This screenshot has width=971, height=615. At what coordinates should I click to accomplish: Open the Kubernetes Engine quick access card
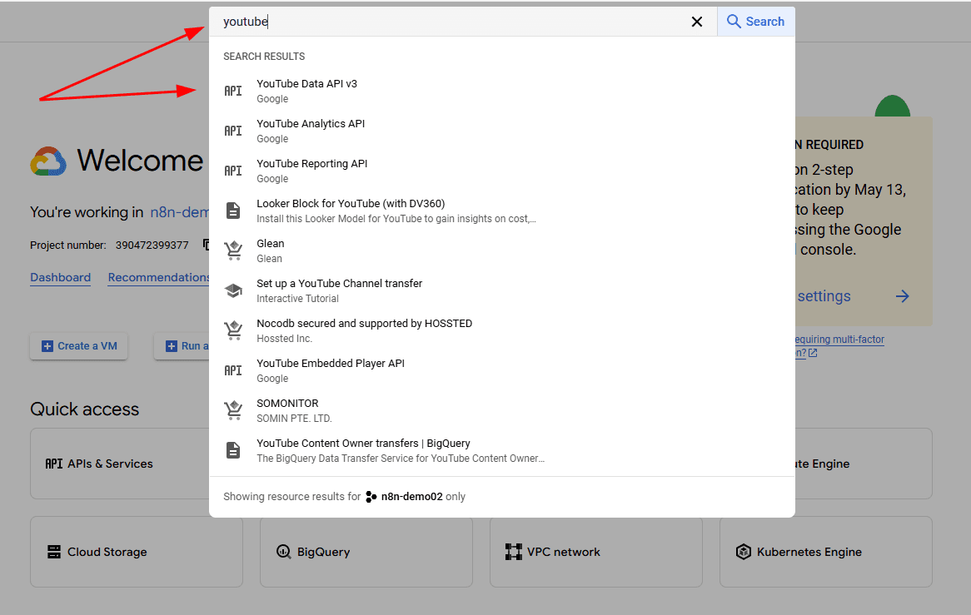pos(825,552)
